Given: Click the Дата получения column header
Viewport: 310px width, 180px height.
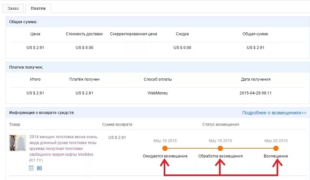Looking at the screenshot, I should click(x=256, y=79).
